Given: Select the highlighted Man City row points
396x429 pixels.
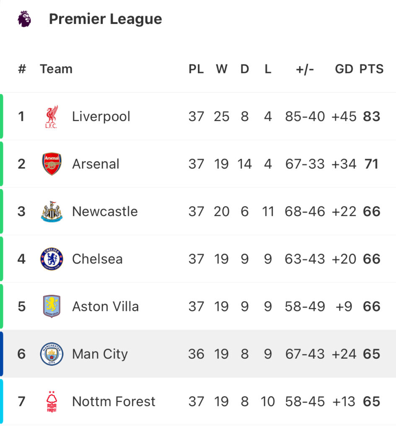Looking at the screenshot, I should (371, 354).
